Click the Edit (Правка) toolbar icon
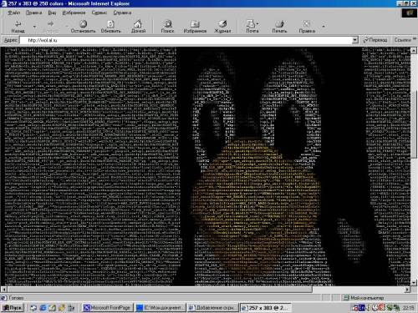Viewport: 418px width, 313px height. click(x=307, y=24)
